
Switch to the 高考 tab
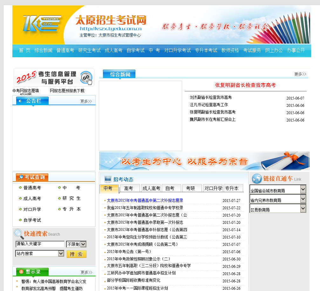[130, 188]
